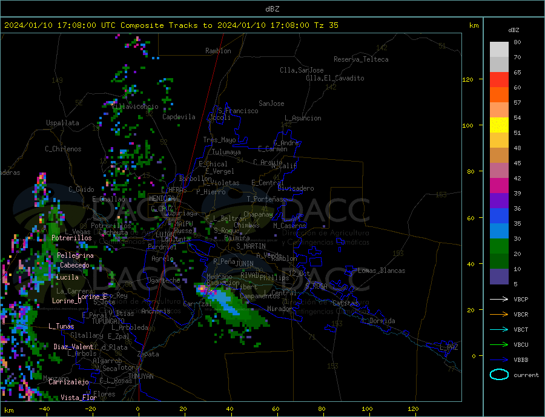Click the green VBCU arrow legend icon
Viewport: 545px width, 417px height.
[x=499, y=345]
